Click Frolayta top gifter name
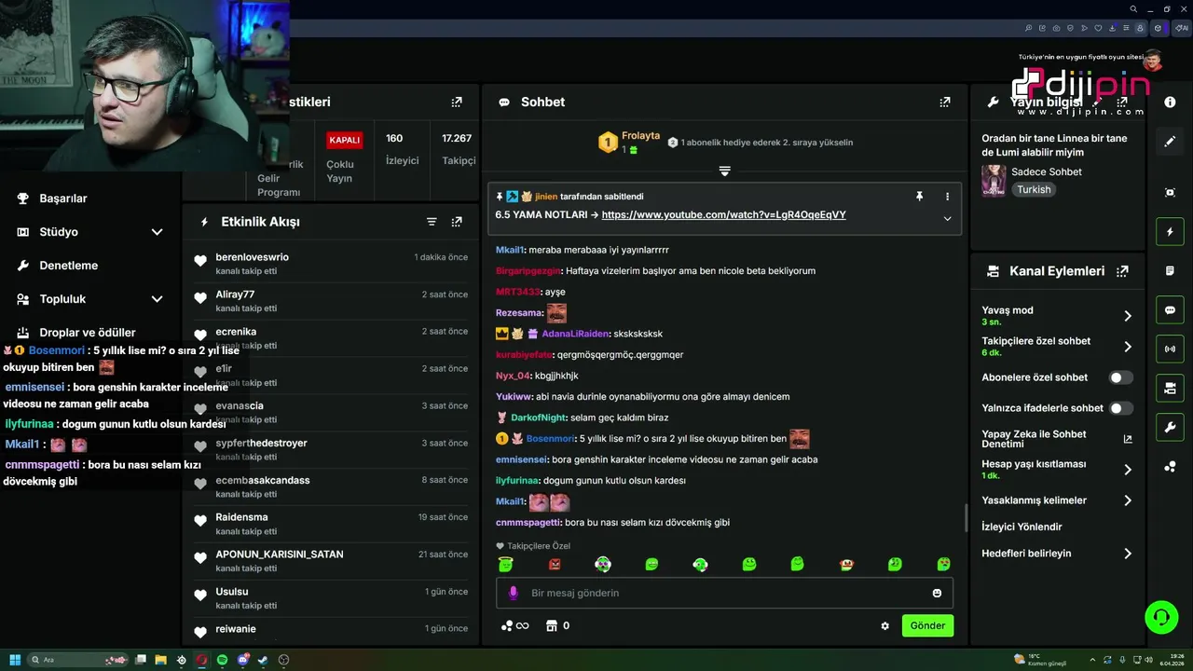The image size is (1193, 671). pyautogui.click(x=640, y=136)
